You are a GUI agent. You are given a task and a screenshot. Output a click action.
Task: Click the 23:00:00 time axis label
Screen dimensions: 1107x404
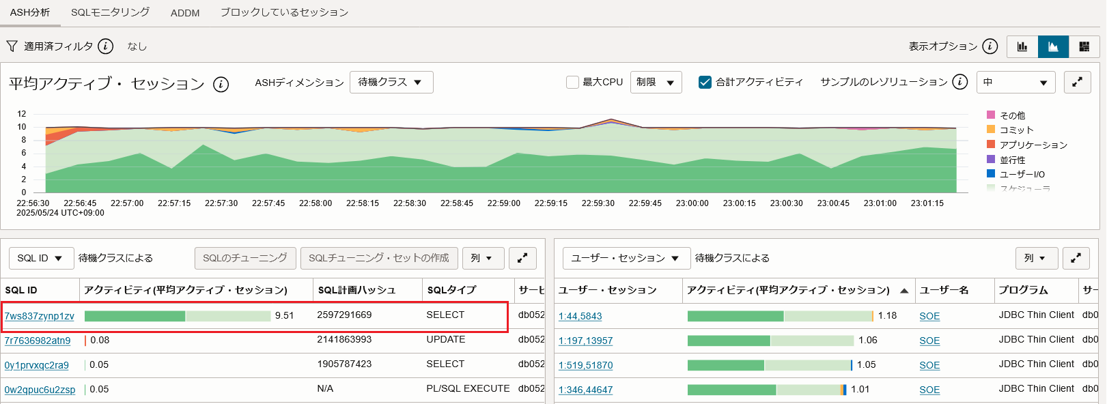[x=692, y=203]
